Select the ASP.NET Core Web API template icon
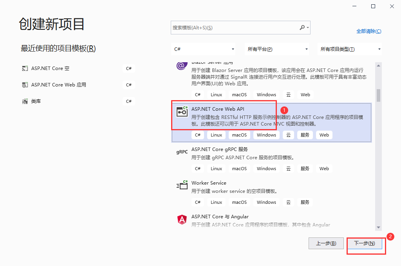Viewport: 401px width, 266px height. (182, 111)
